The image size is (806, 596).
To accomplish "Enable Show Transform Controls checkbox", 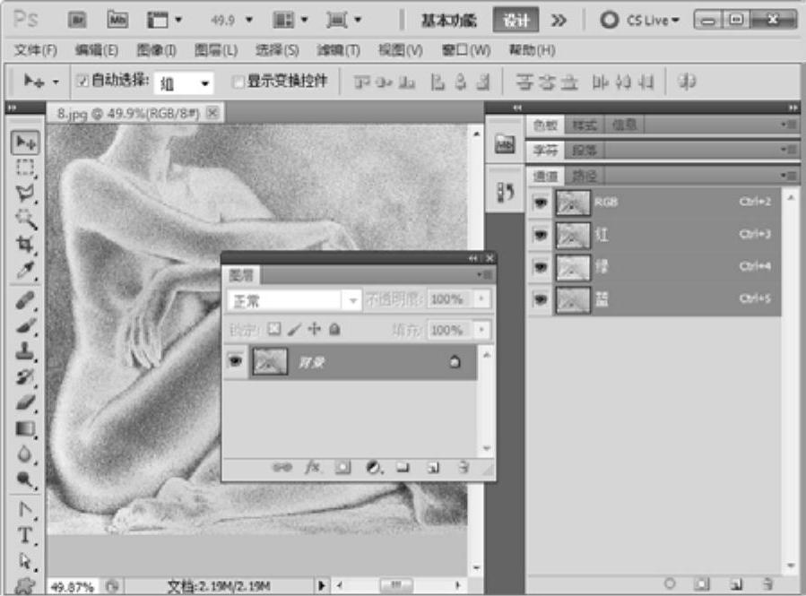I will [x=238, y=82].
